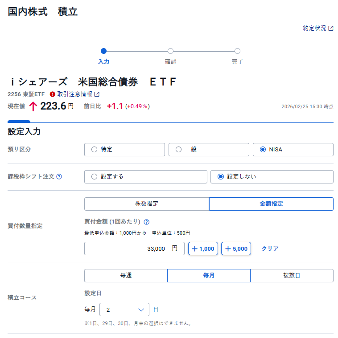
Task: Select the 毎月 accumulation course
Action: coord(209,276)
